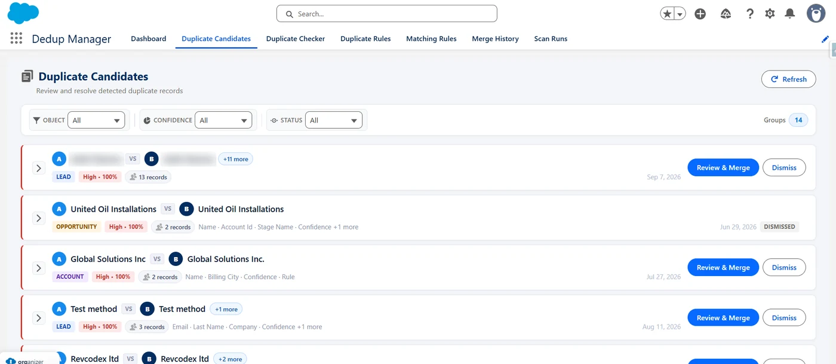Click the Groups 14 count badge

click(798, 120)
